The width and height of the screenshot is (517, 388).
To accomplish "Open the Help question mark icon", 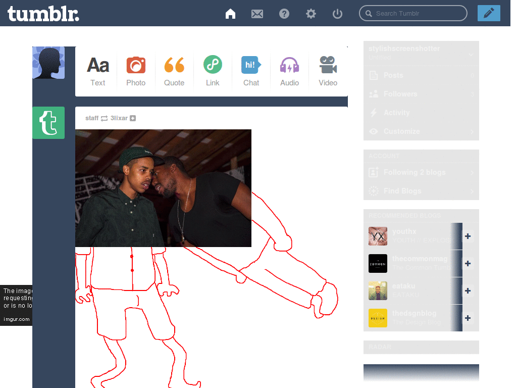I will tap(284, 14).
